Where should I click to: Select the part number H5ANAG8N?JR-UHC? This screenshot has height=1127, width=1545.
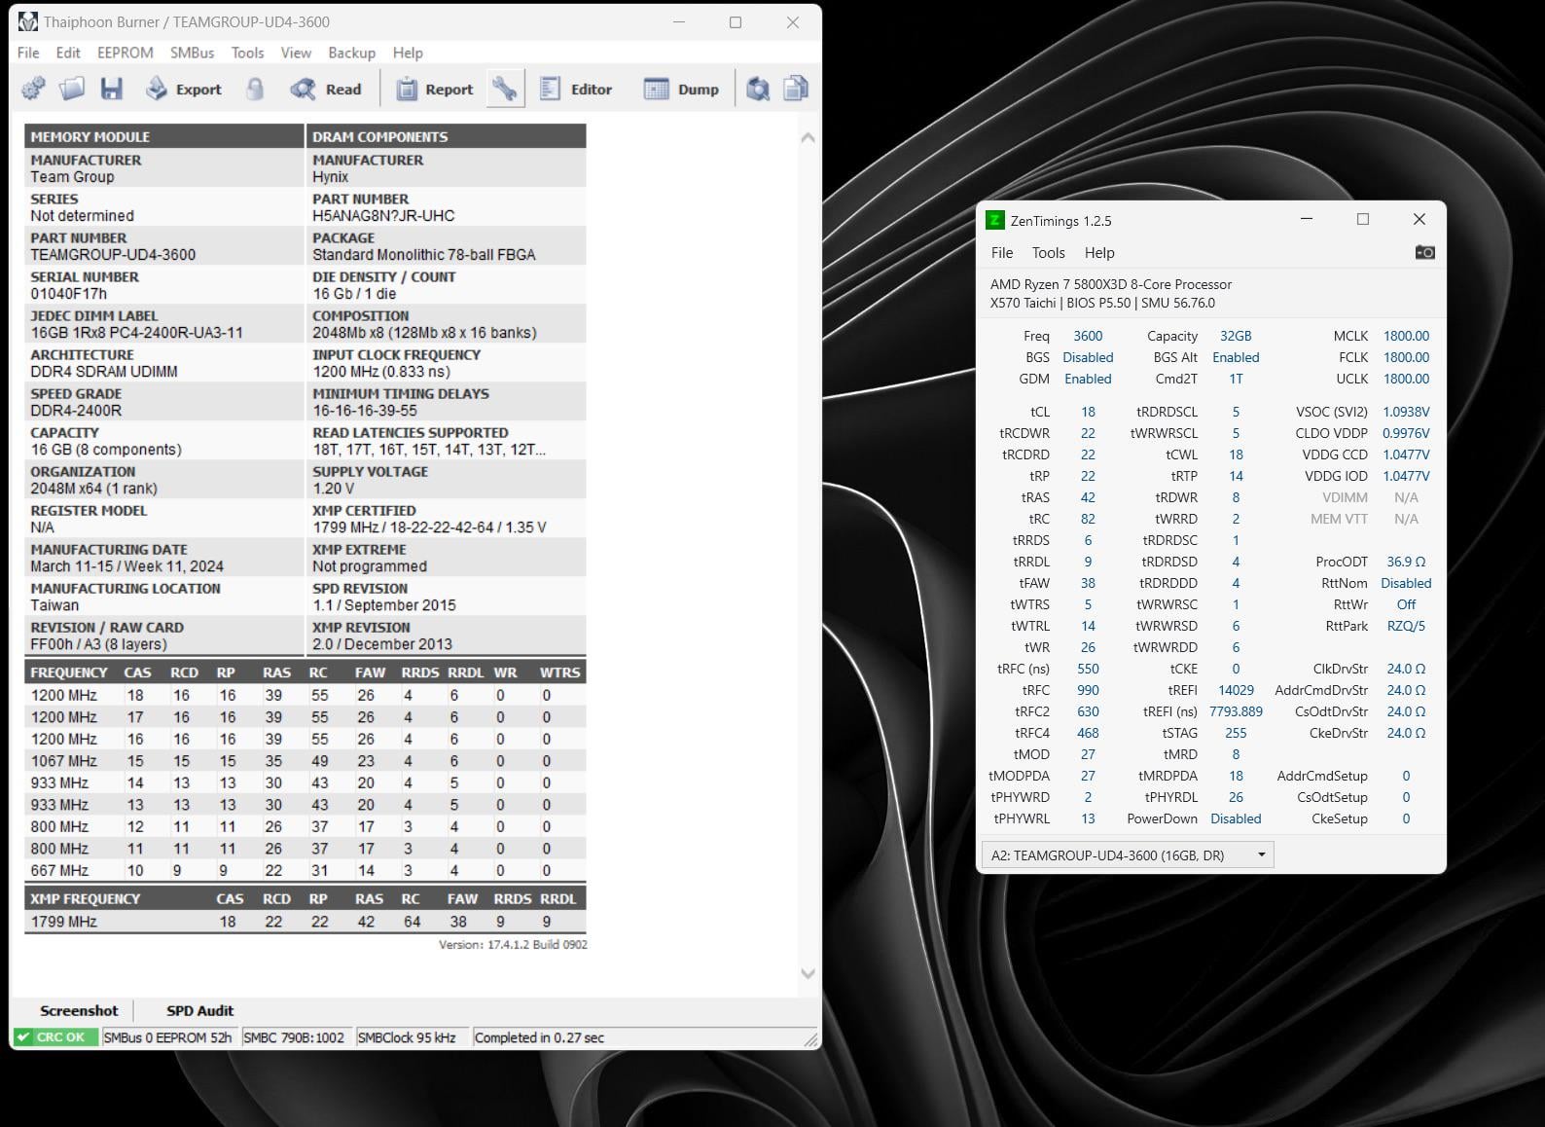pos(383,216)
